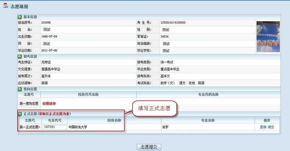Viewport: 290px width, 151px height.
Task: Click the 志愿填报 page title
Action: 19,7
